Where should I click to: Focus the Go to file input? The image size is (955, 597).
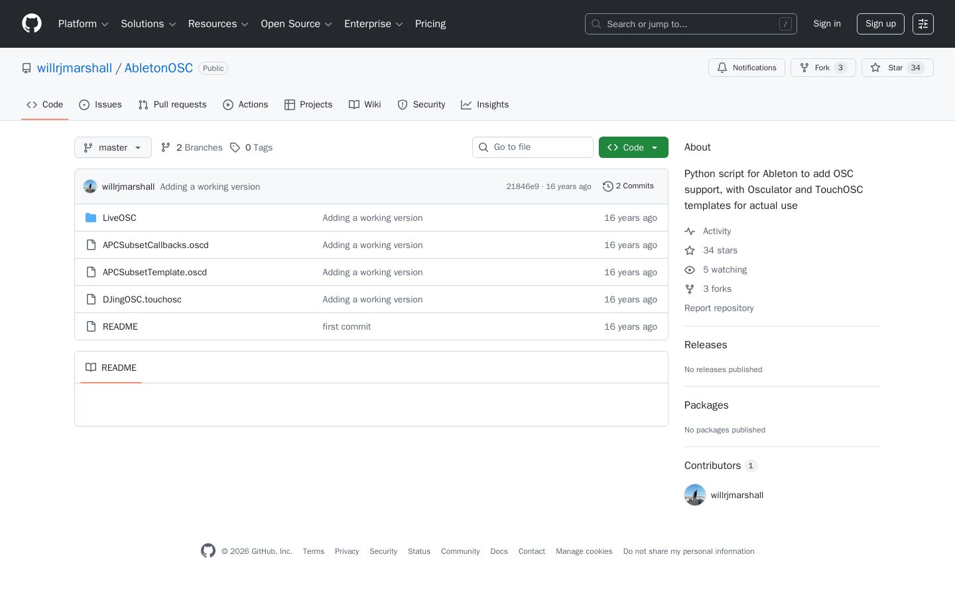pos(533,147)
